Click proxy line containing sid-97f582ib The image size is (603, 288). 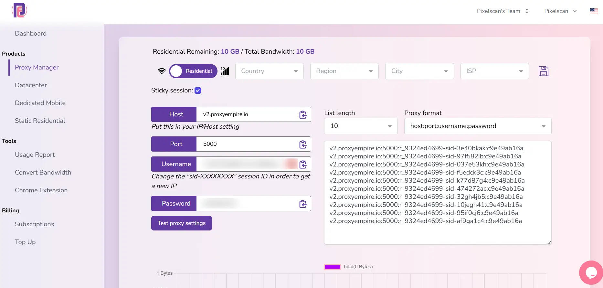tap(425, 156)
